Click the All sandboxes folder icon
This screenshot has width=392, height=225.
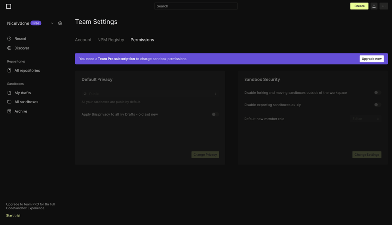coord(9,102)
